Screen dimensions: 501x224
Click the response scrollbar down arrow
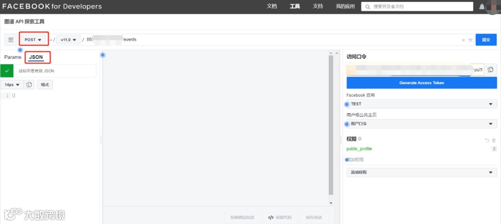[331, 203]
